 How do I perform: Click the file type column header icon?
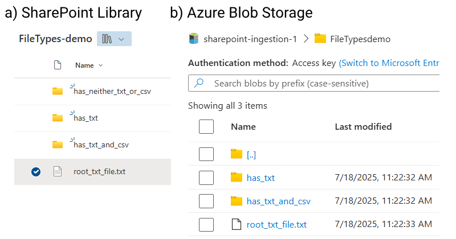pyautogui.click(x=57, y=65)
